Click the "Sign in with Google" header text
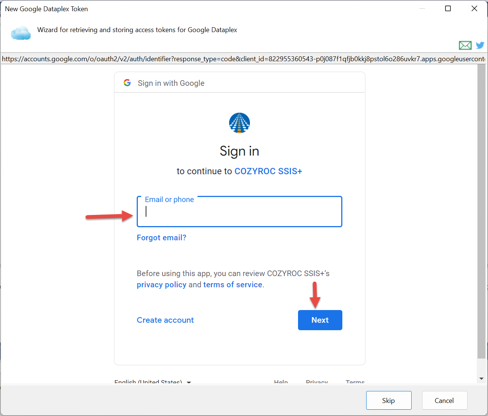488x416 pixels. tap(171, 83)
